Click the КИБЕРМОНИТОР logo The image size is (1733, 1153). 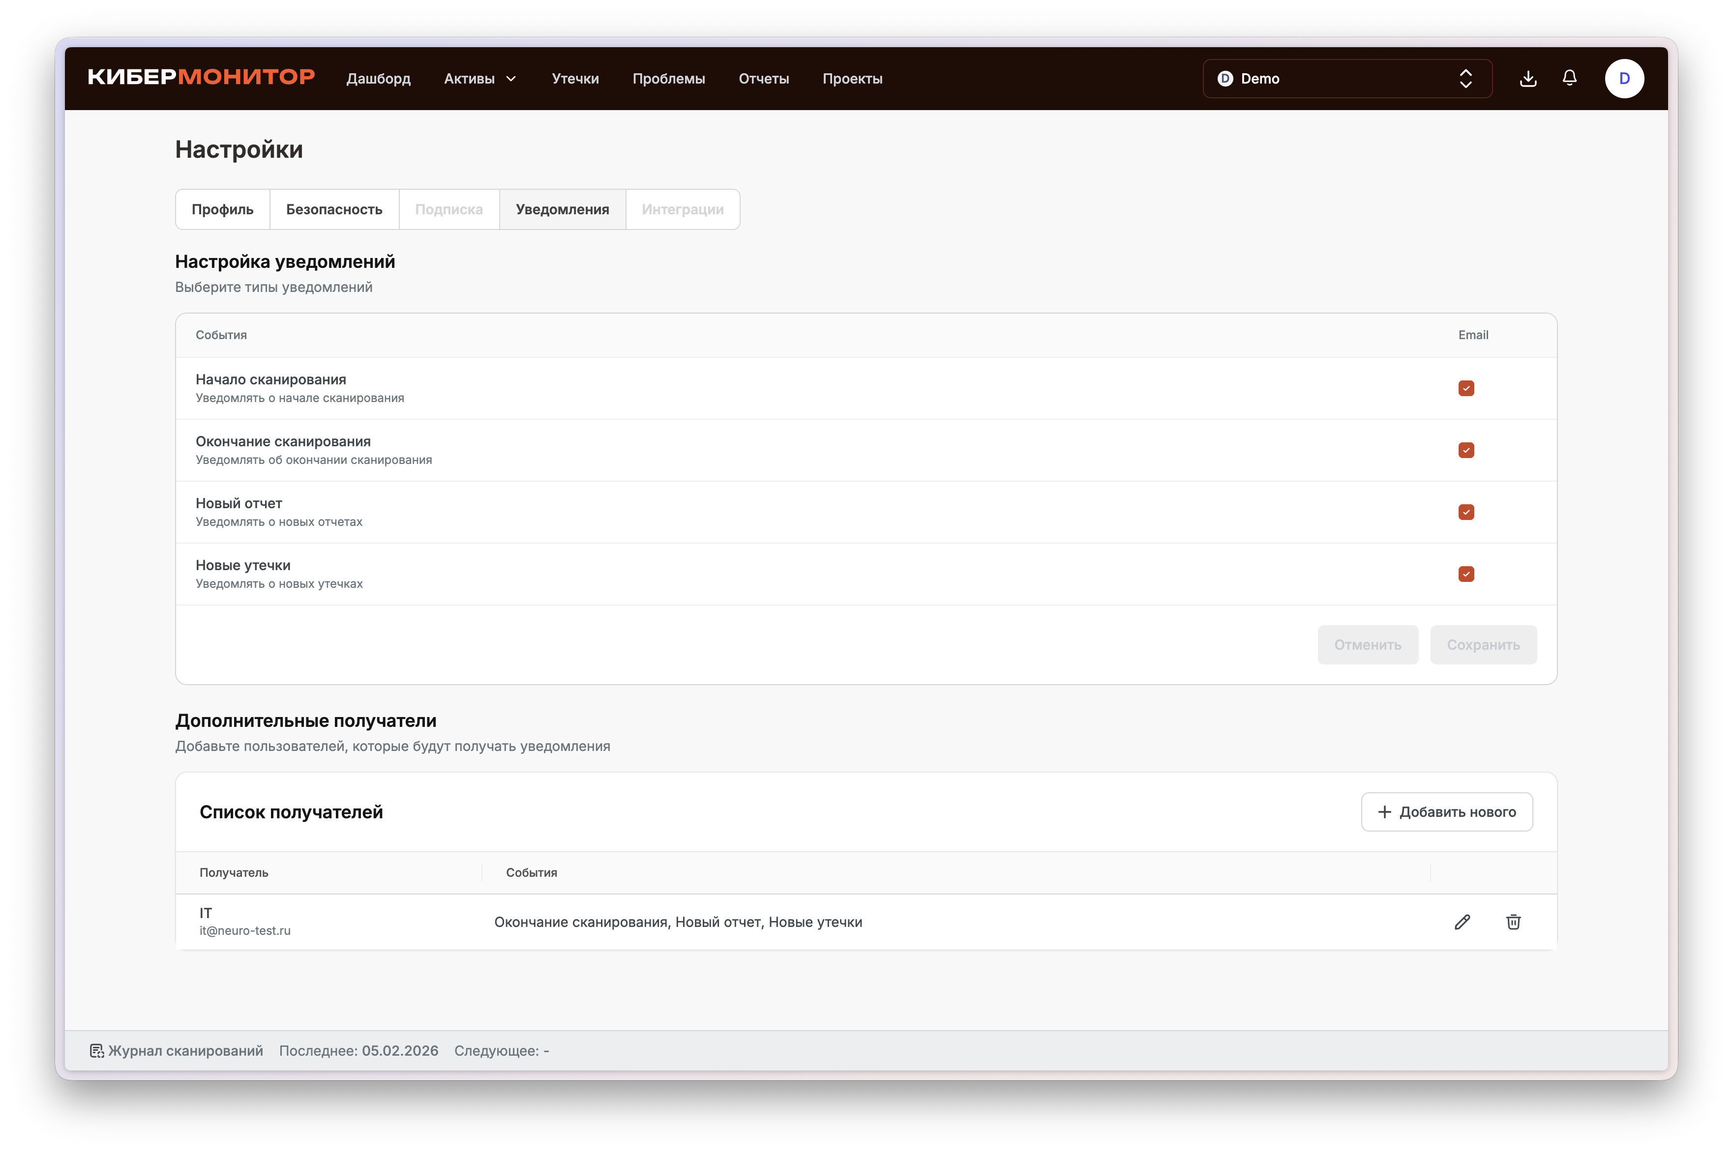202,77
